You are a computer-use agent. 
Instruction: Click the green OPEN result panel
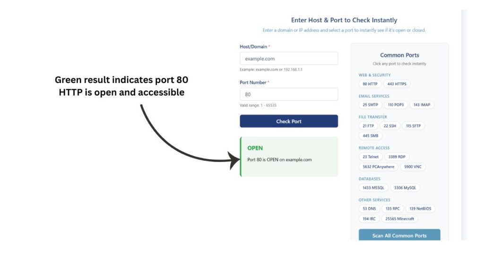click(289, 157)
